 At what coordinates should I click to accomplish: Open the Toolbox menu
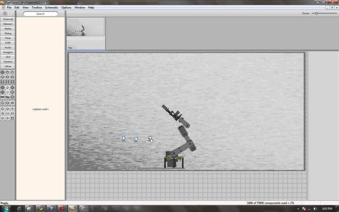coord(37,7)
